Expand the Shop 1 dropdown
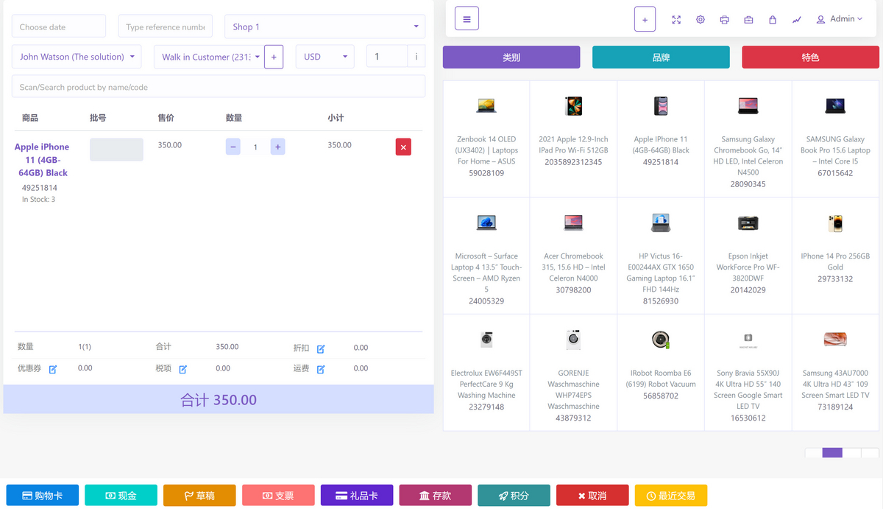The image size is (883, 509). 325,27
